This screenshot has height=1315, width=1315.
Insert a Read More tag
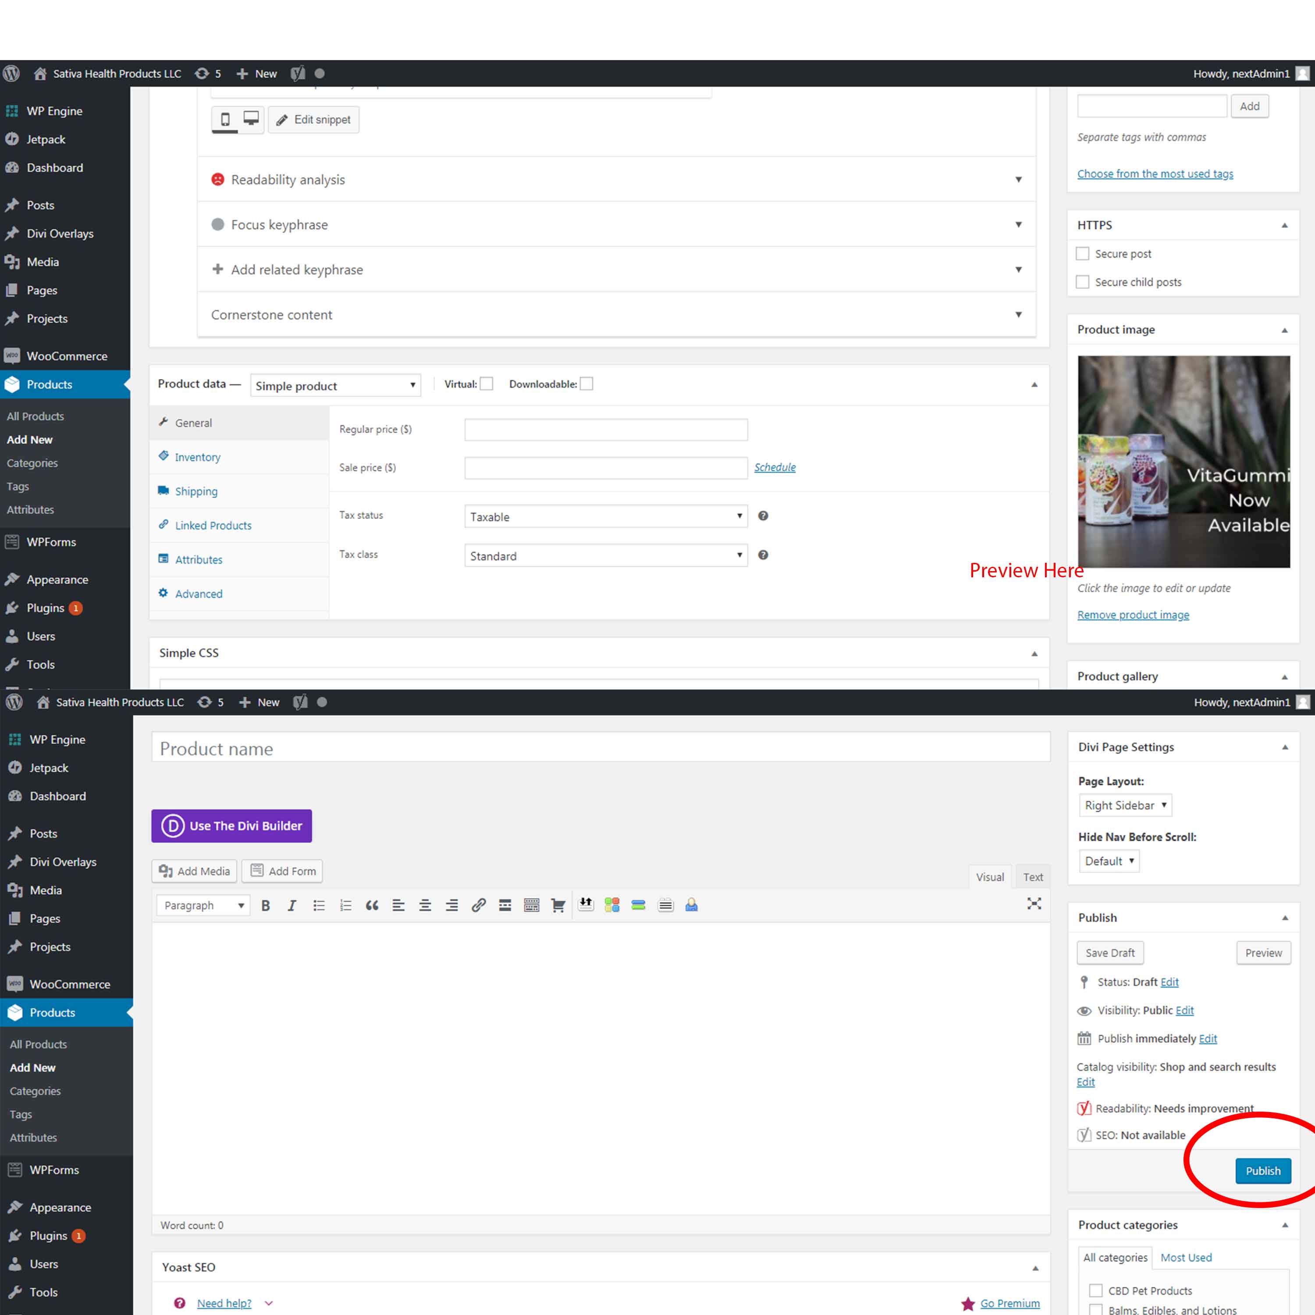click(505, 905)
